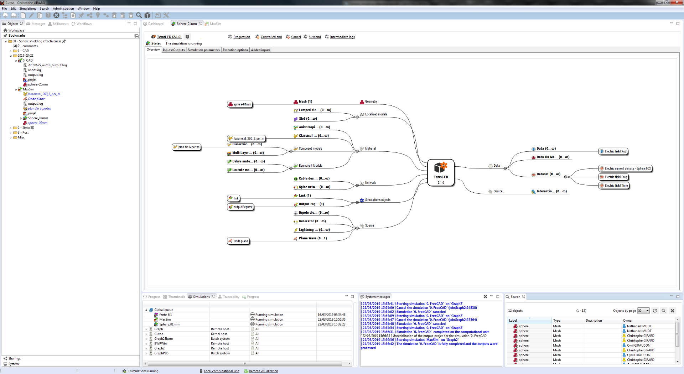The image size is (684, 374).
Task: Clear search results with the X icon
Action: pyautogui.click(x=673, y=311)
